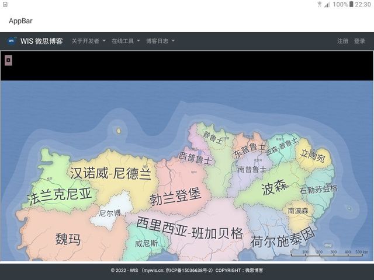This screenshot has height=280, width=374.
Task: Click the 法兰克尼亚 region label
Action: 59,196
